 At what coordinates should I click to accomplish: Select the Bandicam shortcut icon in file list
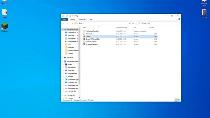click(84, 34)
